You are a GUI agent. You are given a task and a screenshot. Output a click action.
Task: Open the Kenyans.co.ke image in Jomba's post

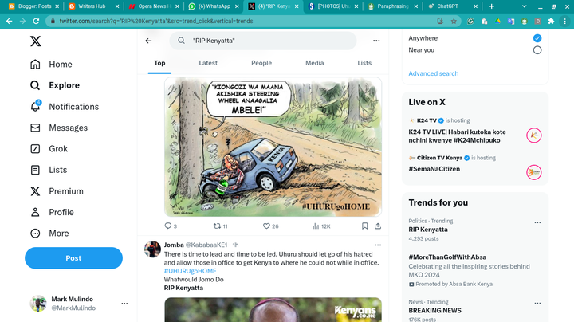[x=273, y=309]
